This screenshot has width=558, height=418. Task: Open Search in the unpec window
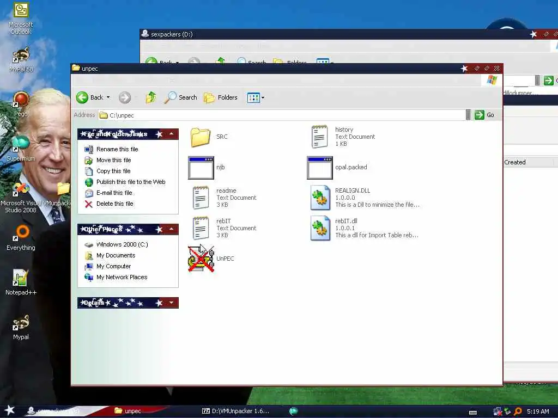[x=181, y=97]
